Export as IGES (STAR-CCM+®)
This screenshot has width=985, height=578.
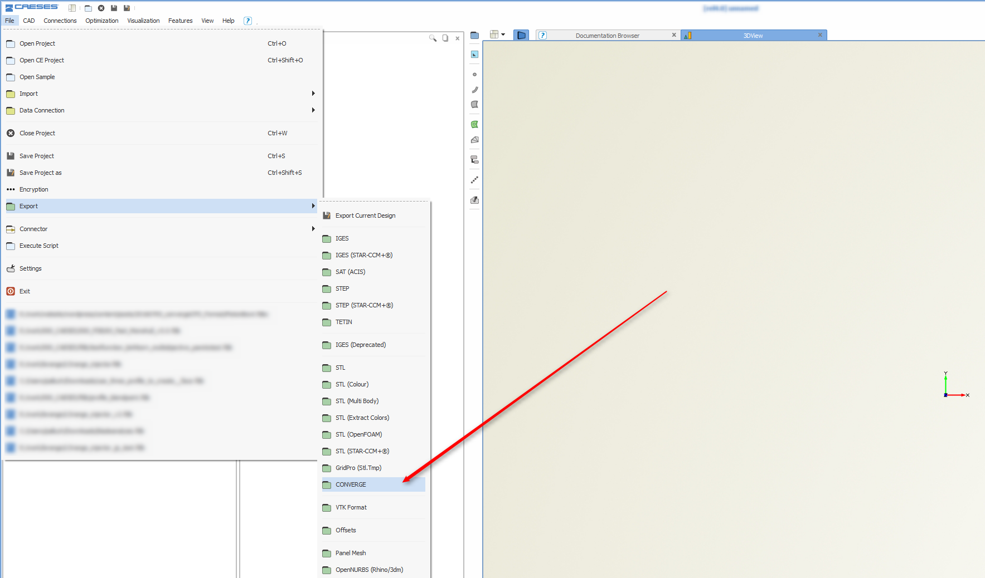click(373, 255)
